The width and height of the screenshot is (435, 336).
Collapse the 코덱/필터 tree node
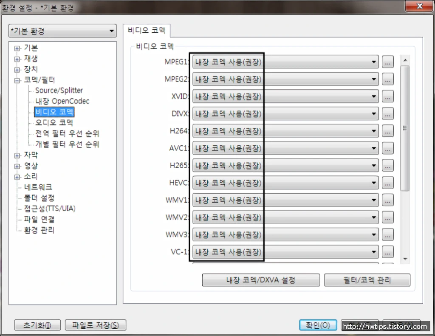(16, 80)
